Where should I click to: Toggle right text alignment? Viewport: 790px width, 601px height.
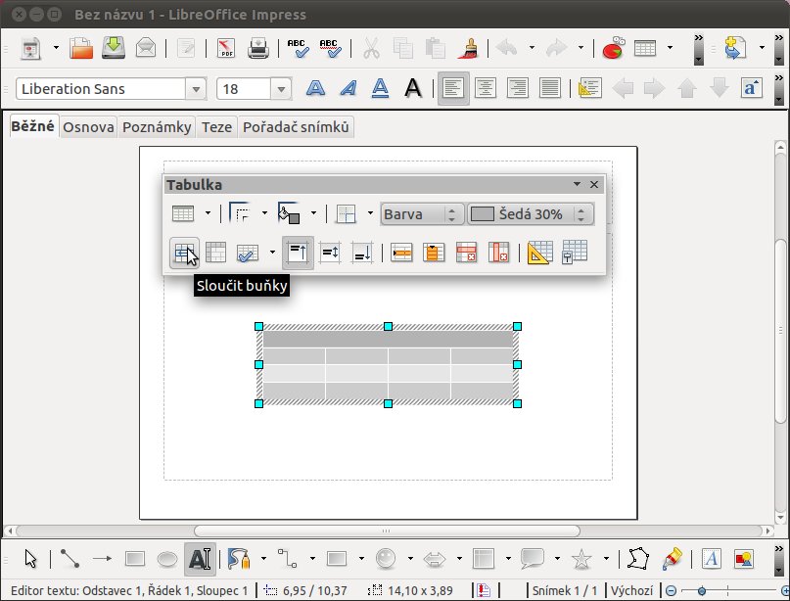pyautogui.click(x=518, y=89)
